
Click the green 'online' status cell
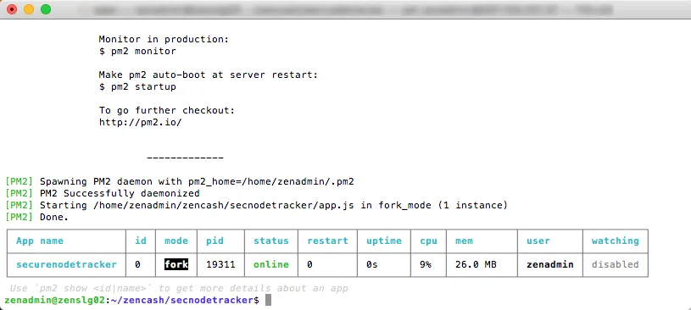[271, 264]
